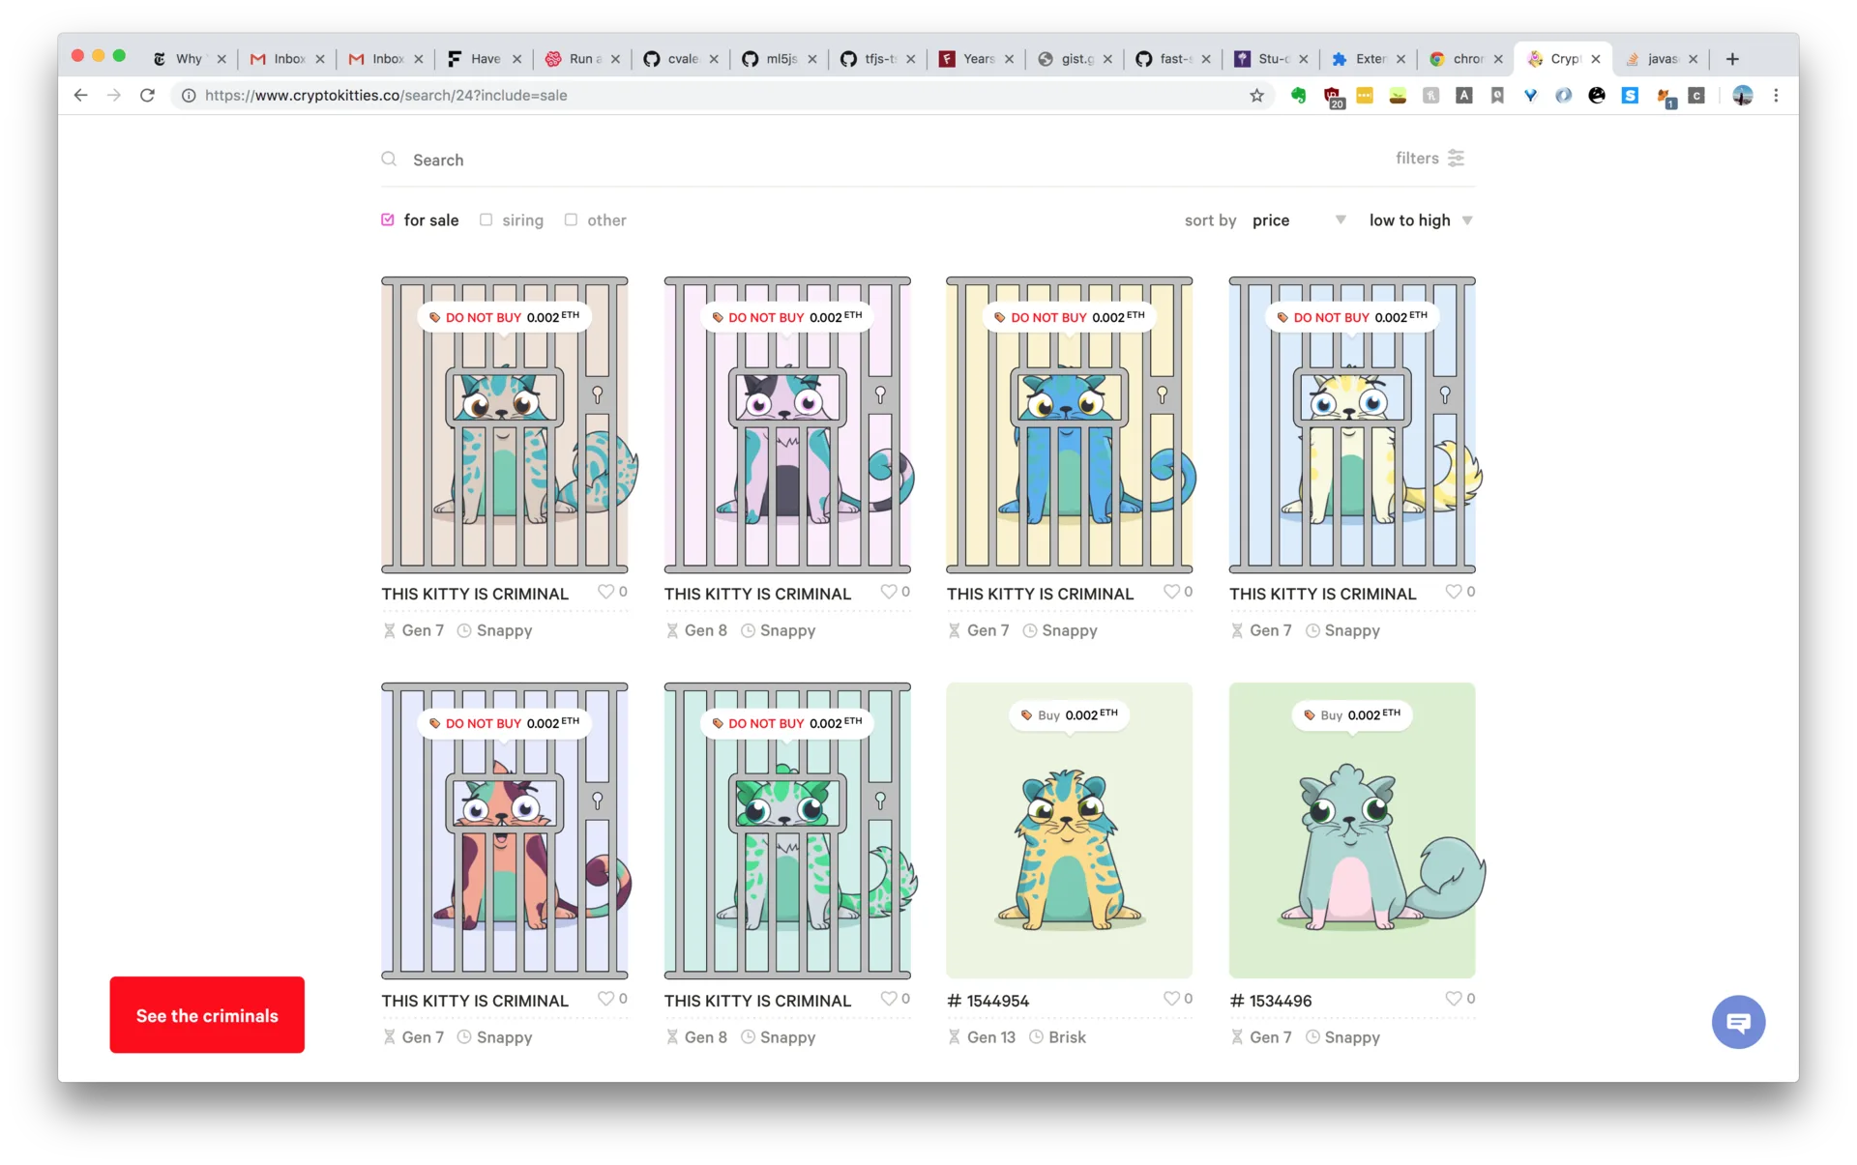Click the orange puzzle extension with badge 1
1857x1165 pixels.
coord(1665,97)
